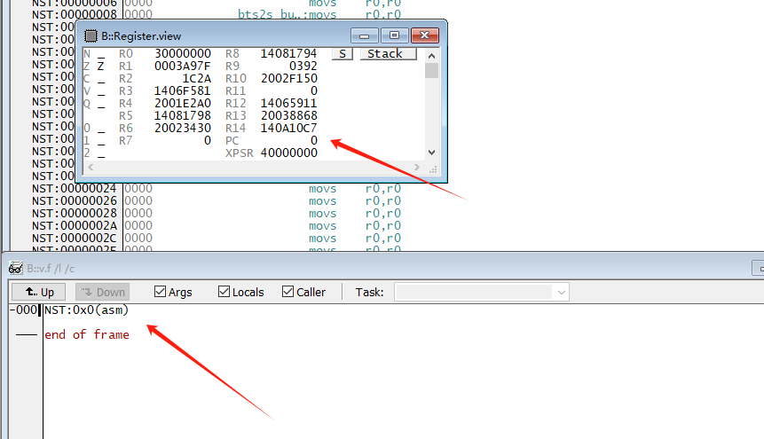Image resolution: width=764 pixels, height=439 pixels.
Task: Click address NST:0000002A in disassembly listing
Action: point(75,225)
